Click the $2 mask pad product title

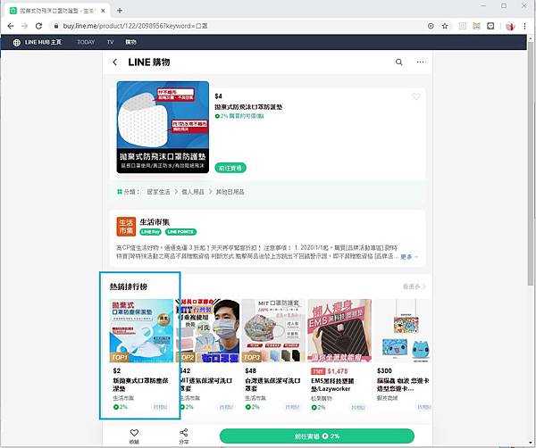coord(140,385)
